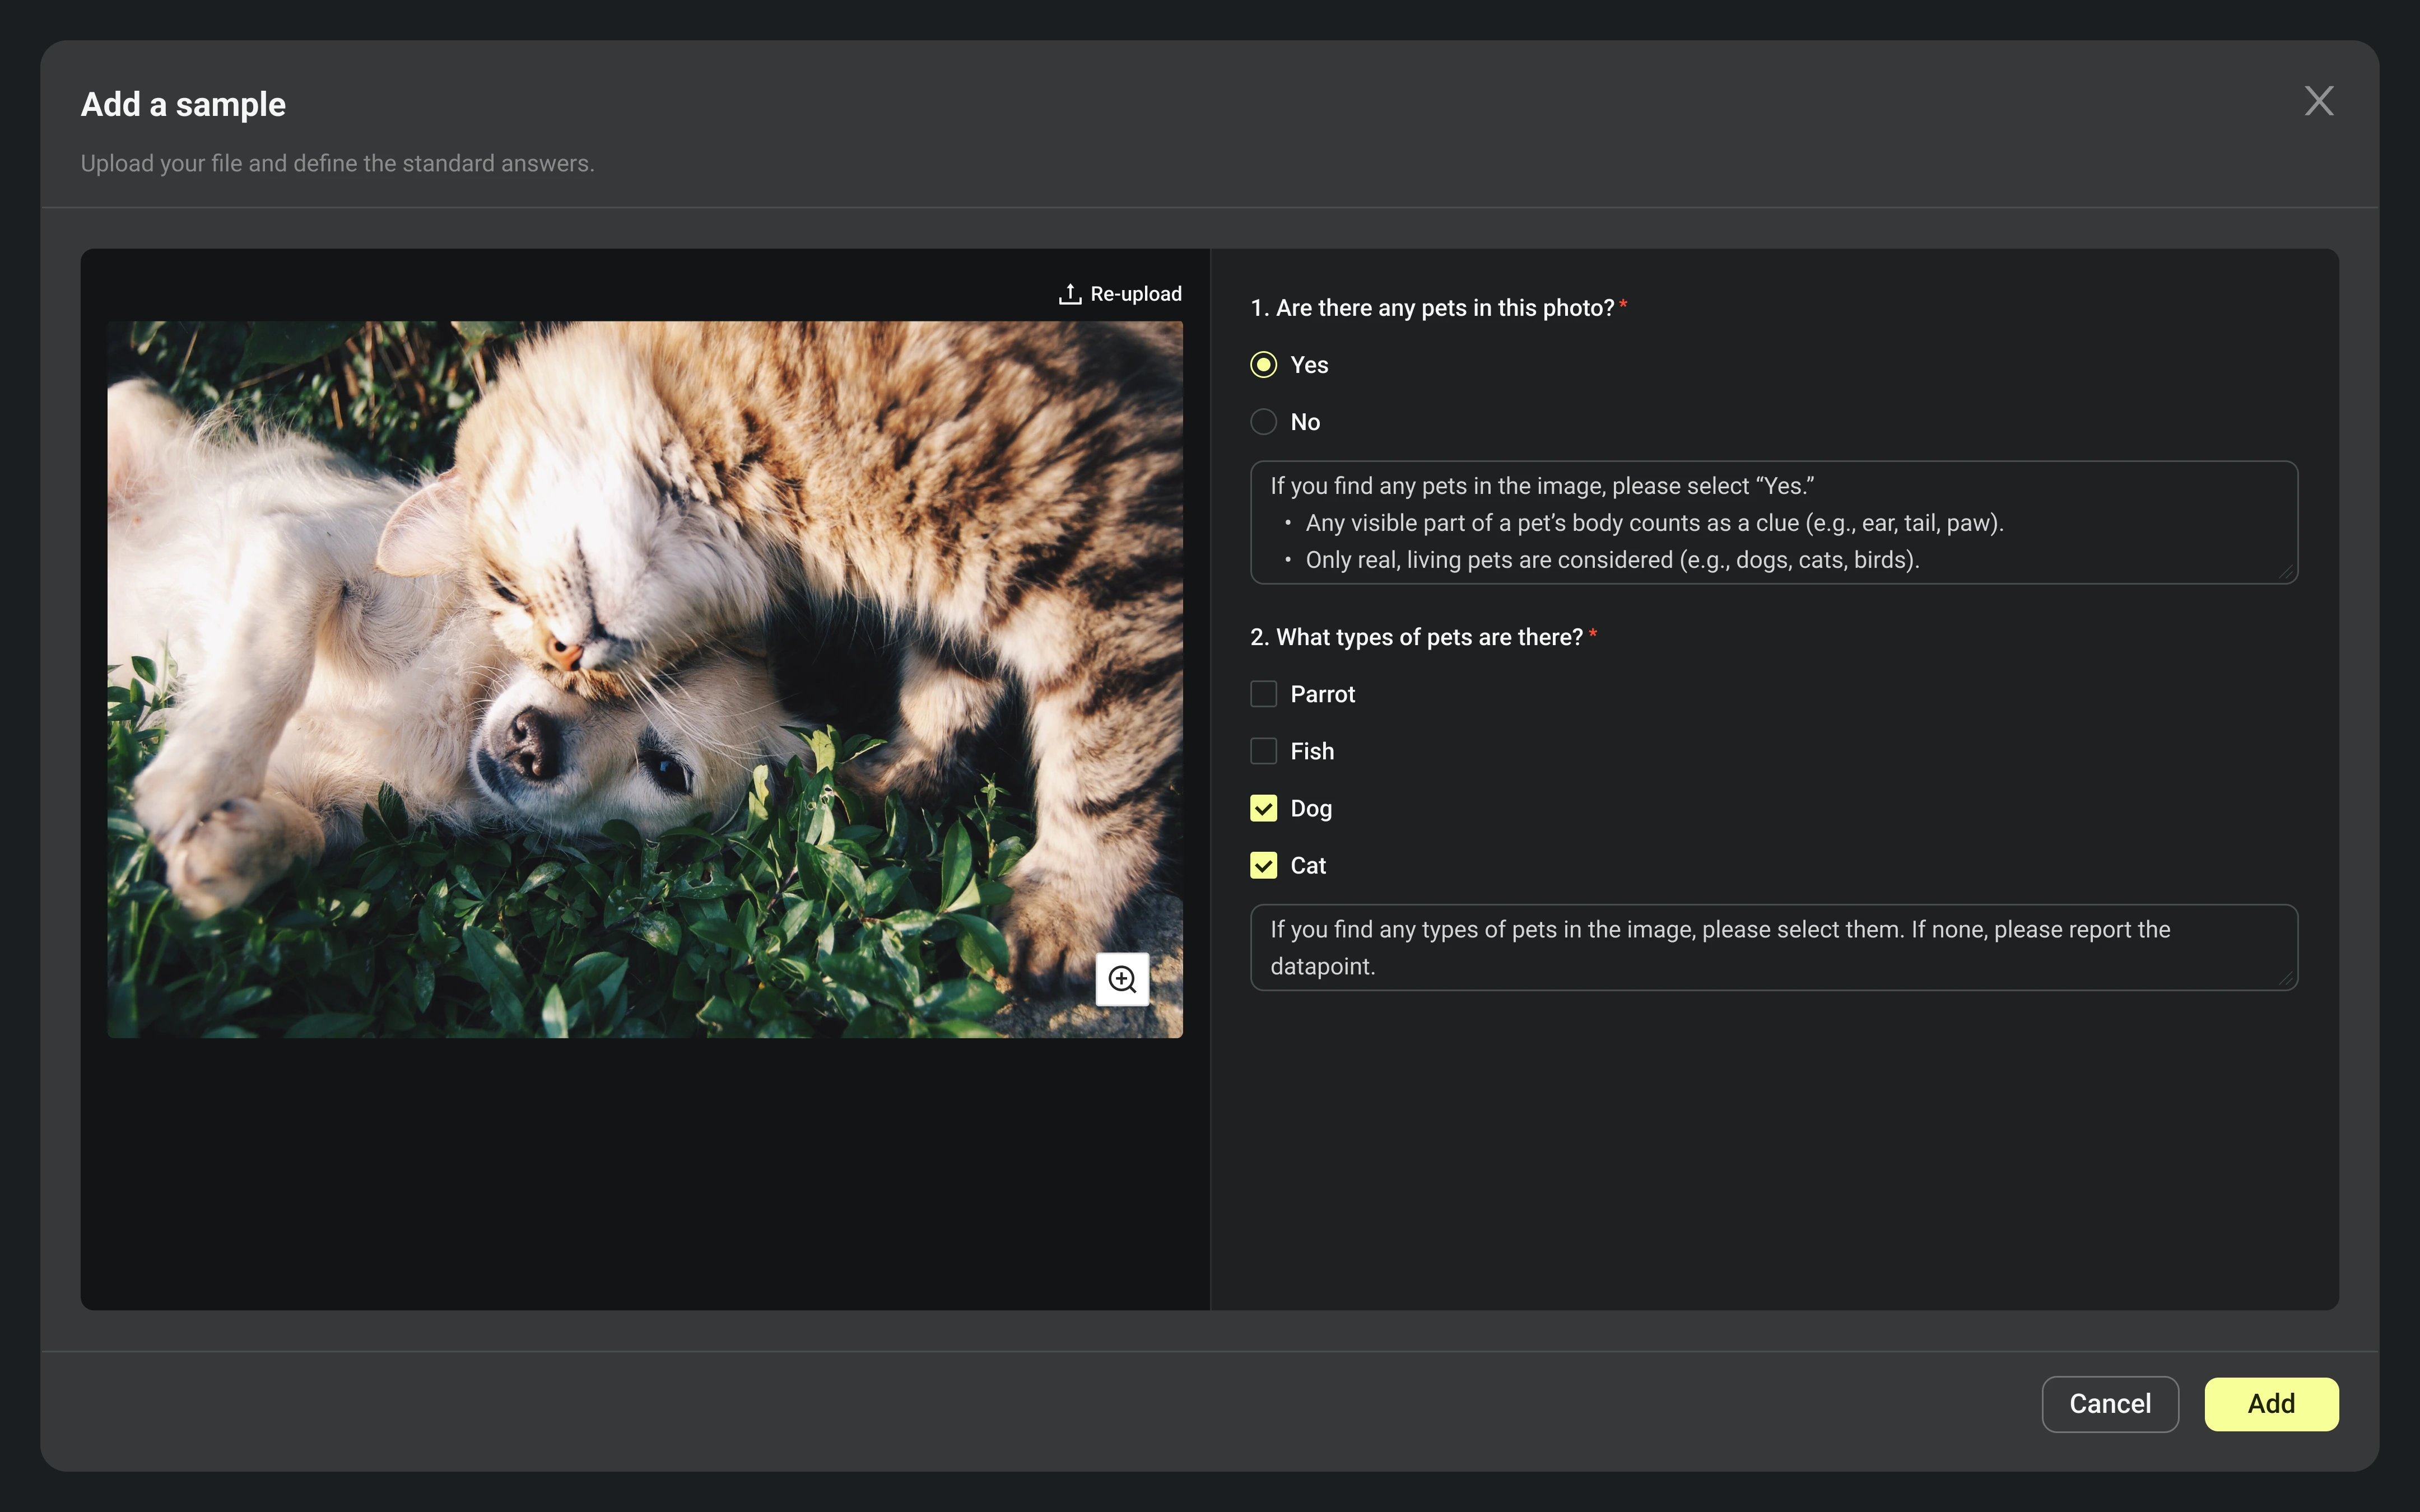The height and width of the screenshot is (1512, 2420).
Task: Click the uploaded cat and dog photo
Action: pos(644,679)
